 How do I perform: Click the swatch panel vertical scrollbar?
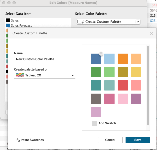[148, 85]
